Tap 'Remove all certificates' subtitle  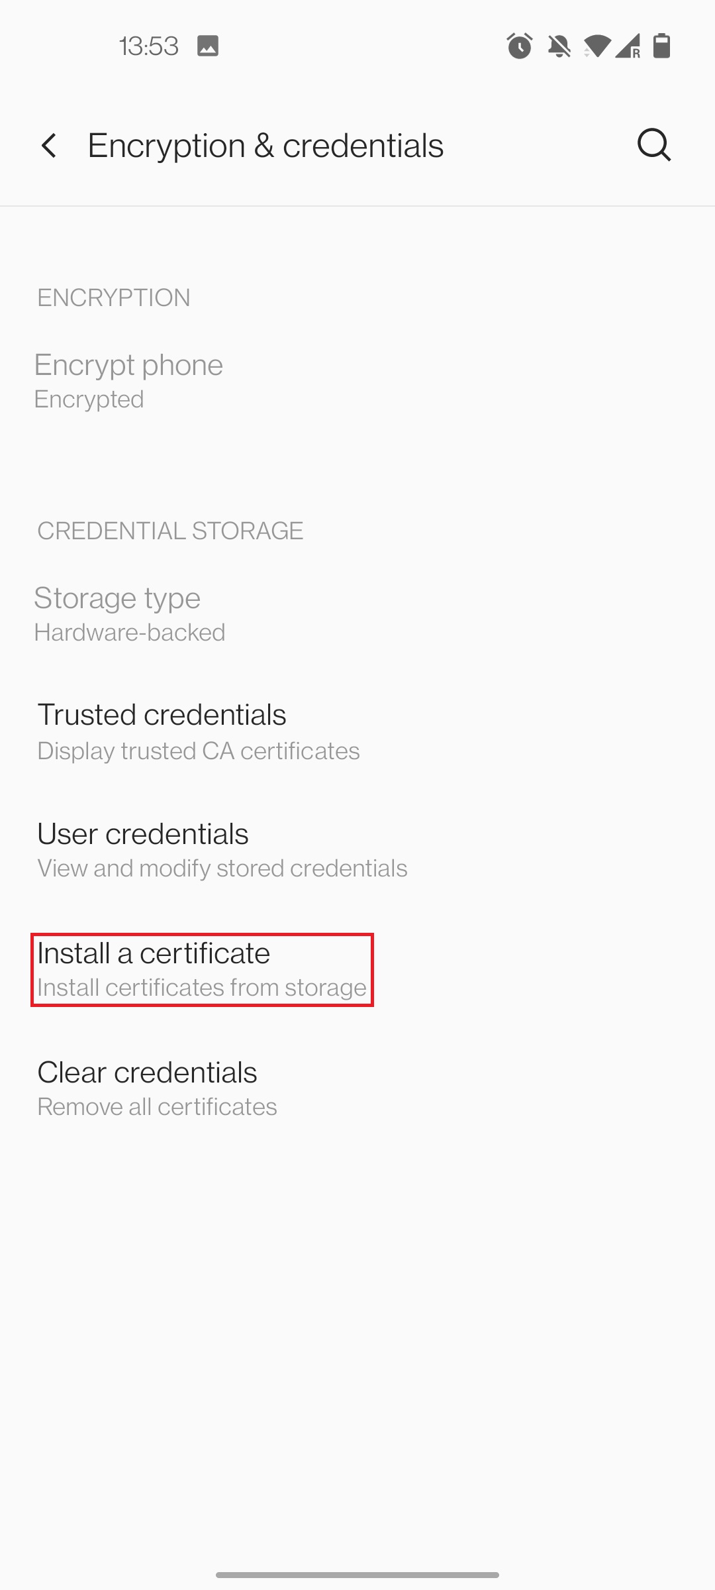coord(158,1106)
